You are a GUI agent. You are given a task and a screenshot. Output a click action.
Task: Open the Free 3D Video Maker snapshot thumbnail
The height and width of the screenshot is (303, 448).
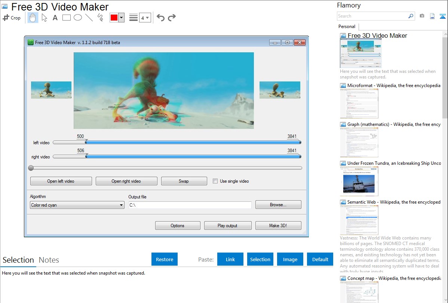point(360,53)
